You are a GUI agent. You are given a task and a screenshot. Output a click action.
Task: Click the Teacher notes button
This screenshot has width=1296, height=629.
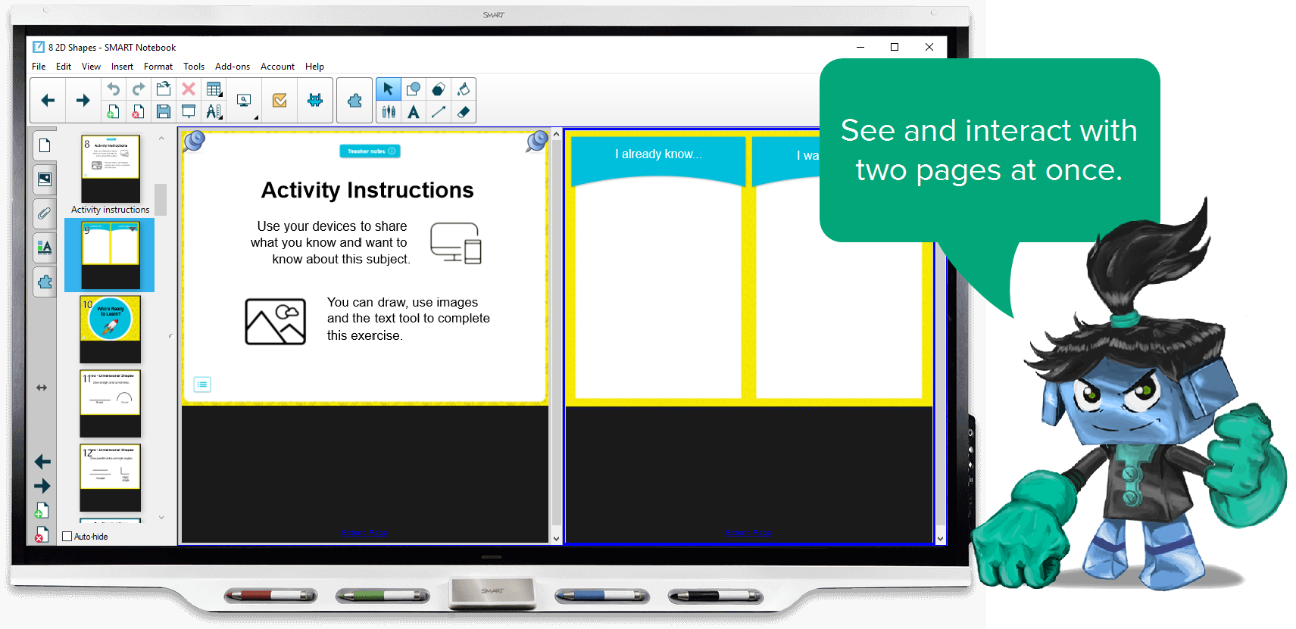(x=370, y=151)
